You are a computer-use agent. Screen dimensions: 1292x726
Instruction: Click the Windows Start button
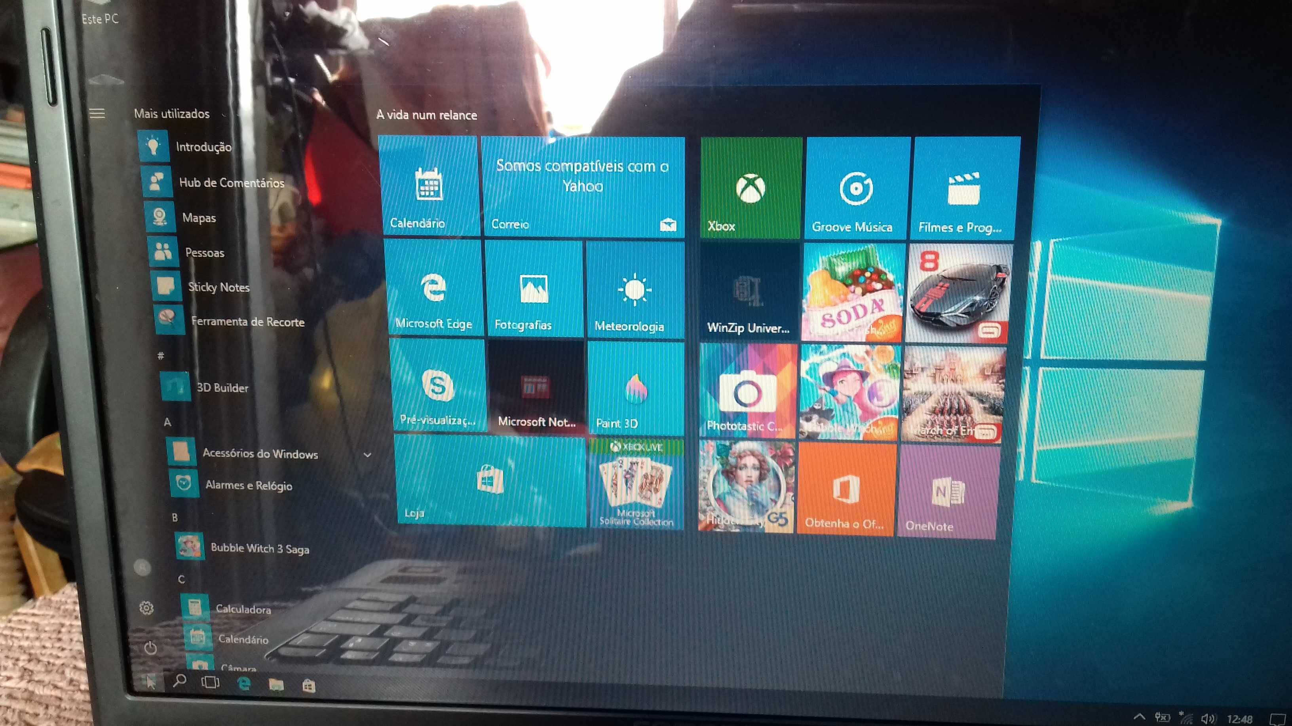tap(150, 681)
